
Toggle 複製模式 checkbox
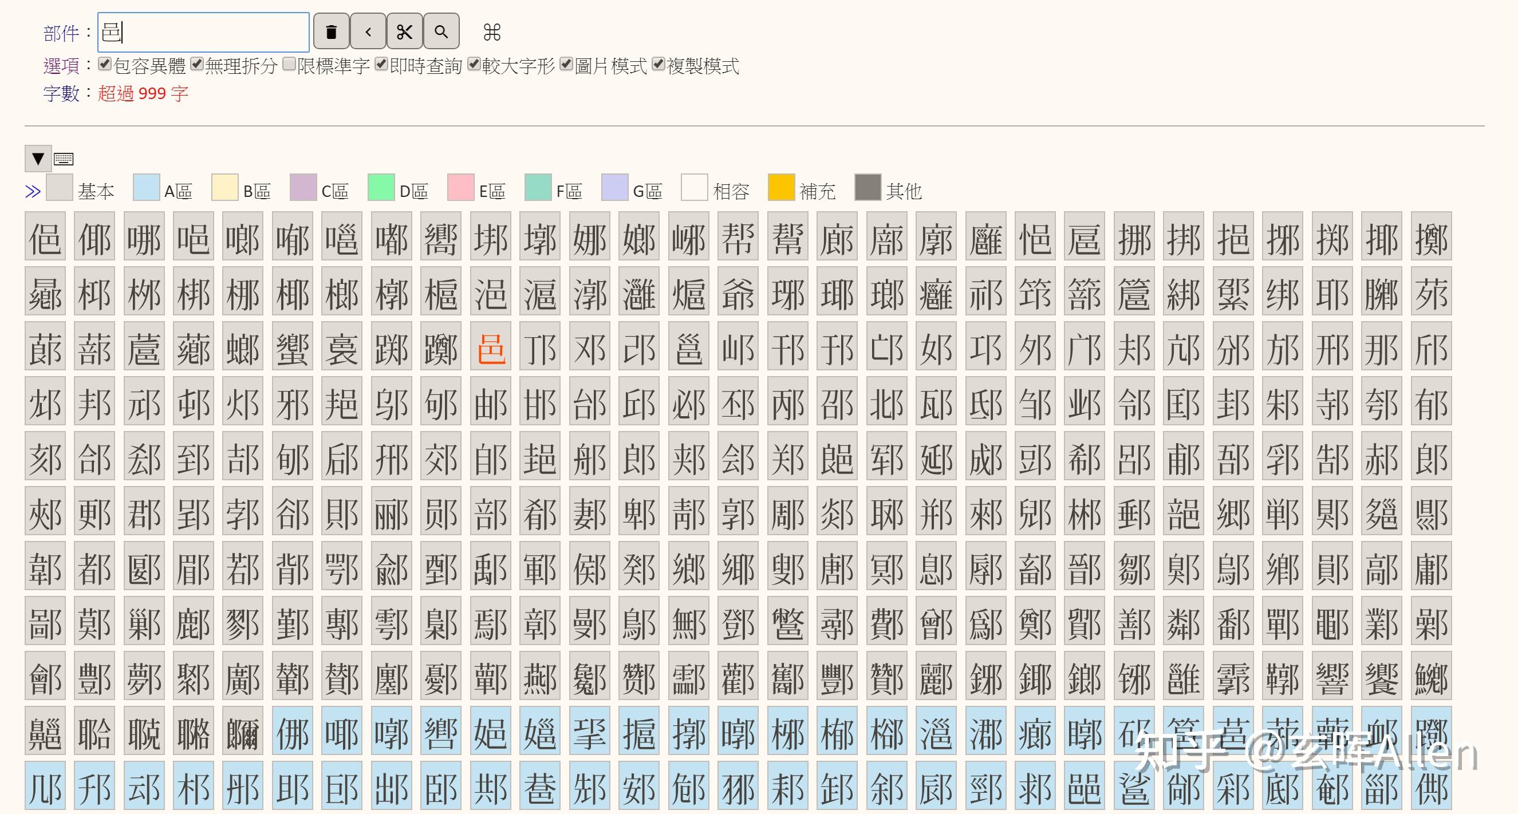click(x=659, y=64)
